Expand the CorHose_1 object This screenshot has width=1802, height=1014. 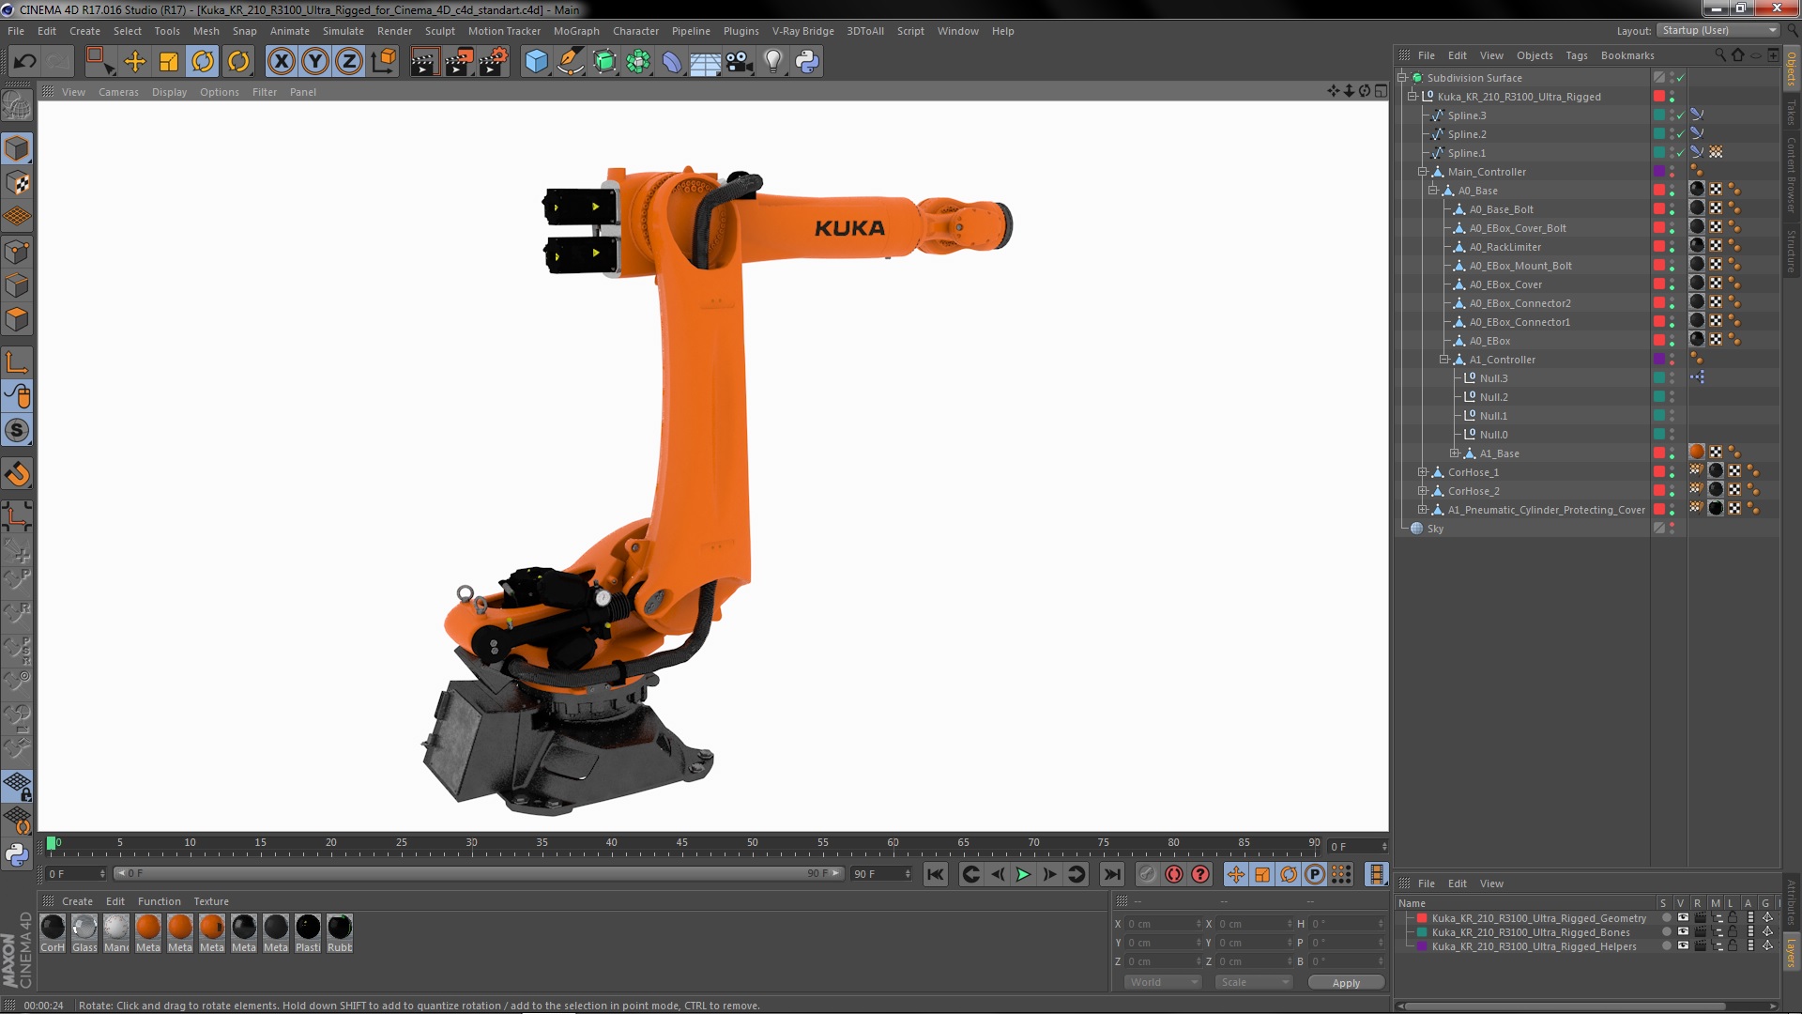[1423, 472]
